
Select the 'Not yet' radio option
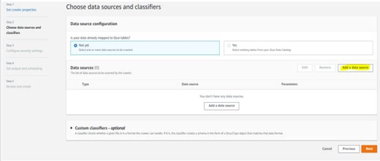click(76, 45)
